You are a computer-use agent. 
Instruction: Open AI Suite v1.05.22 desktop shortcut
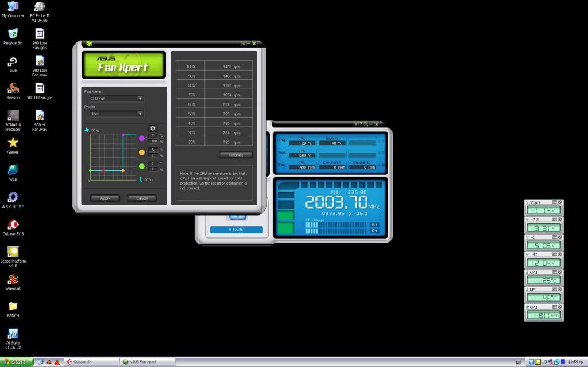coord(13,339)
